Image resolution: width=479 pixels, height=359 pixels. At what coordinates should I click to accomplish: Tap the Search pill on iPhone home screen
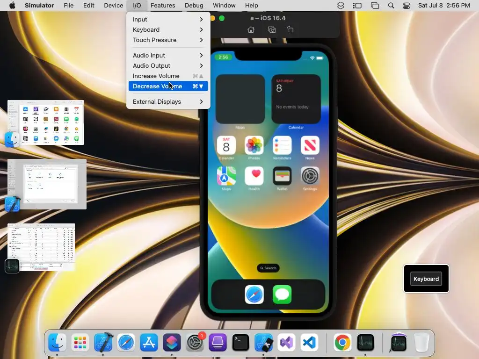pos(268,268)
